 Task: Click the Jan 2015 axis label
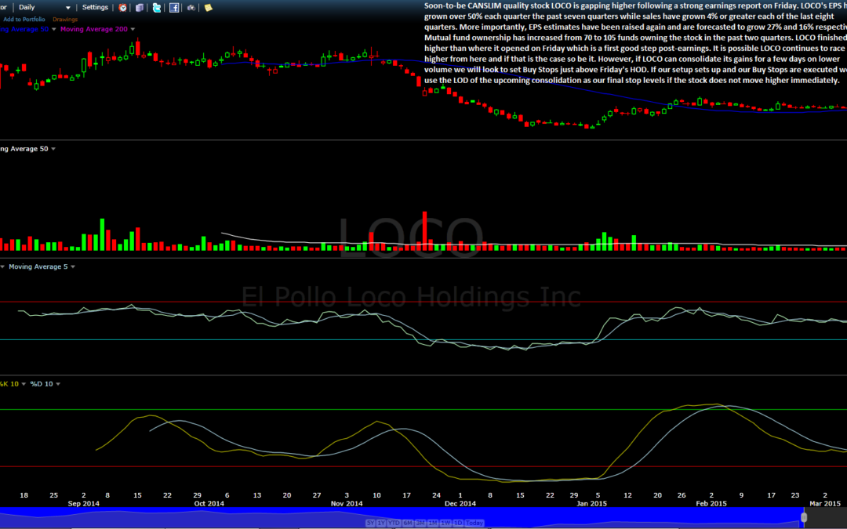[x=591, y=504]
